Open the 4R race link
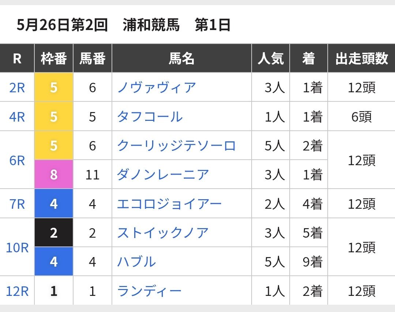The image size is (395, 312). (17, 117)
